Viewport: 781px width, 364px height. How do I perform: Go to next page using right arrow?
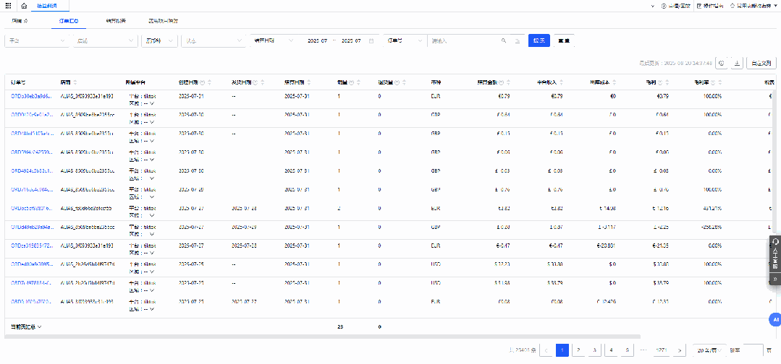tap(679, 350)
